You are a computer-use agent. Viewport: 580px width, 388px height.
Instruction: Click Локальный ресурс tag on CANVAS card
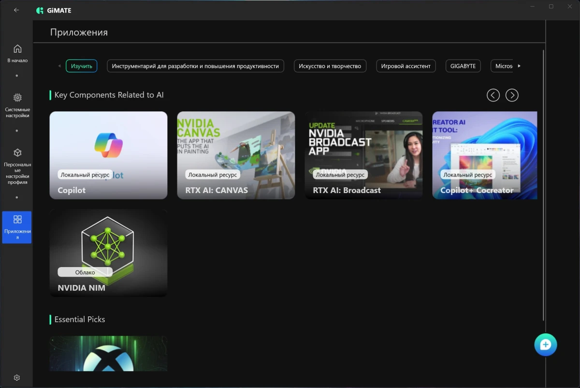213,175
